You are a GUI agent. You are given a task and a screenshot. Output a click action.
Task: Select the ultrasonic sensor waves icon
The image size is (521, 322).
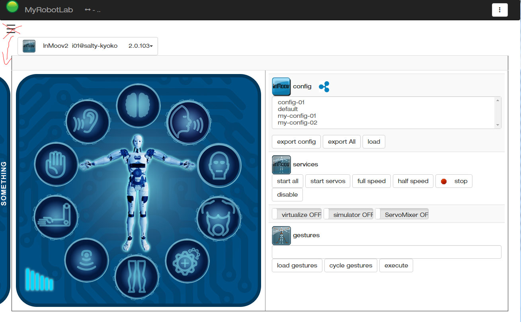pos(87,260)
